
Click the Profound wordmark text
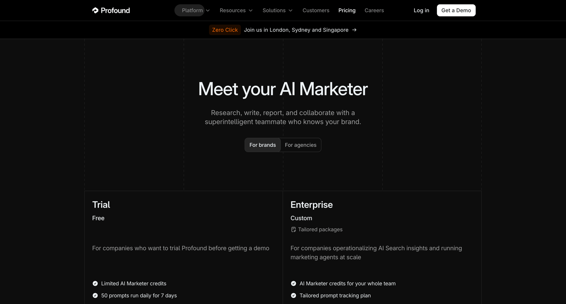(x=115, y=10)
